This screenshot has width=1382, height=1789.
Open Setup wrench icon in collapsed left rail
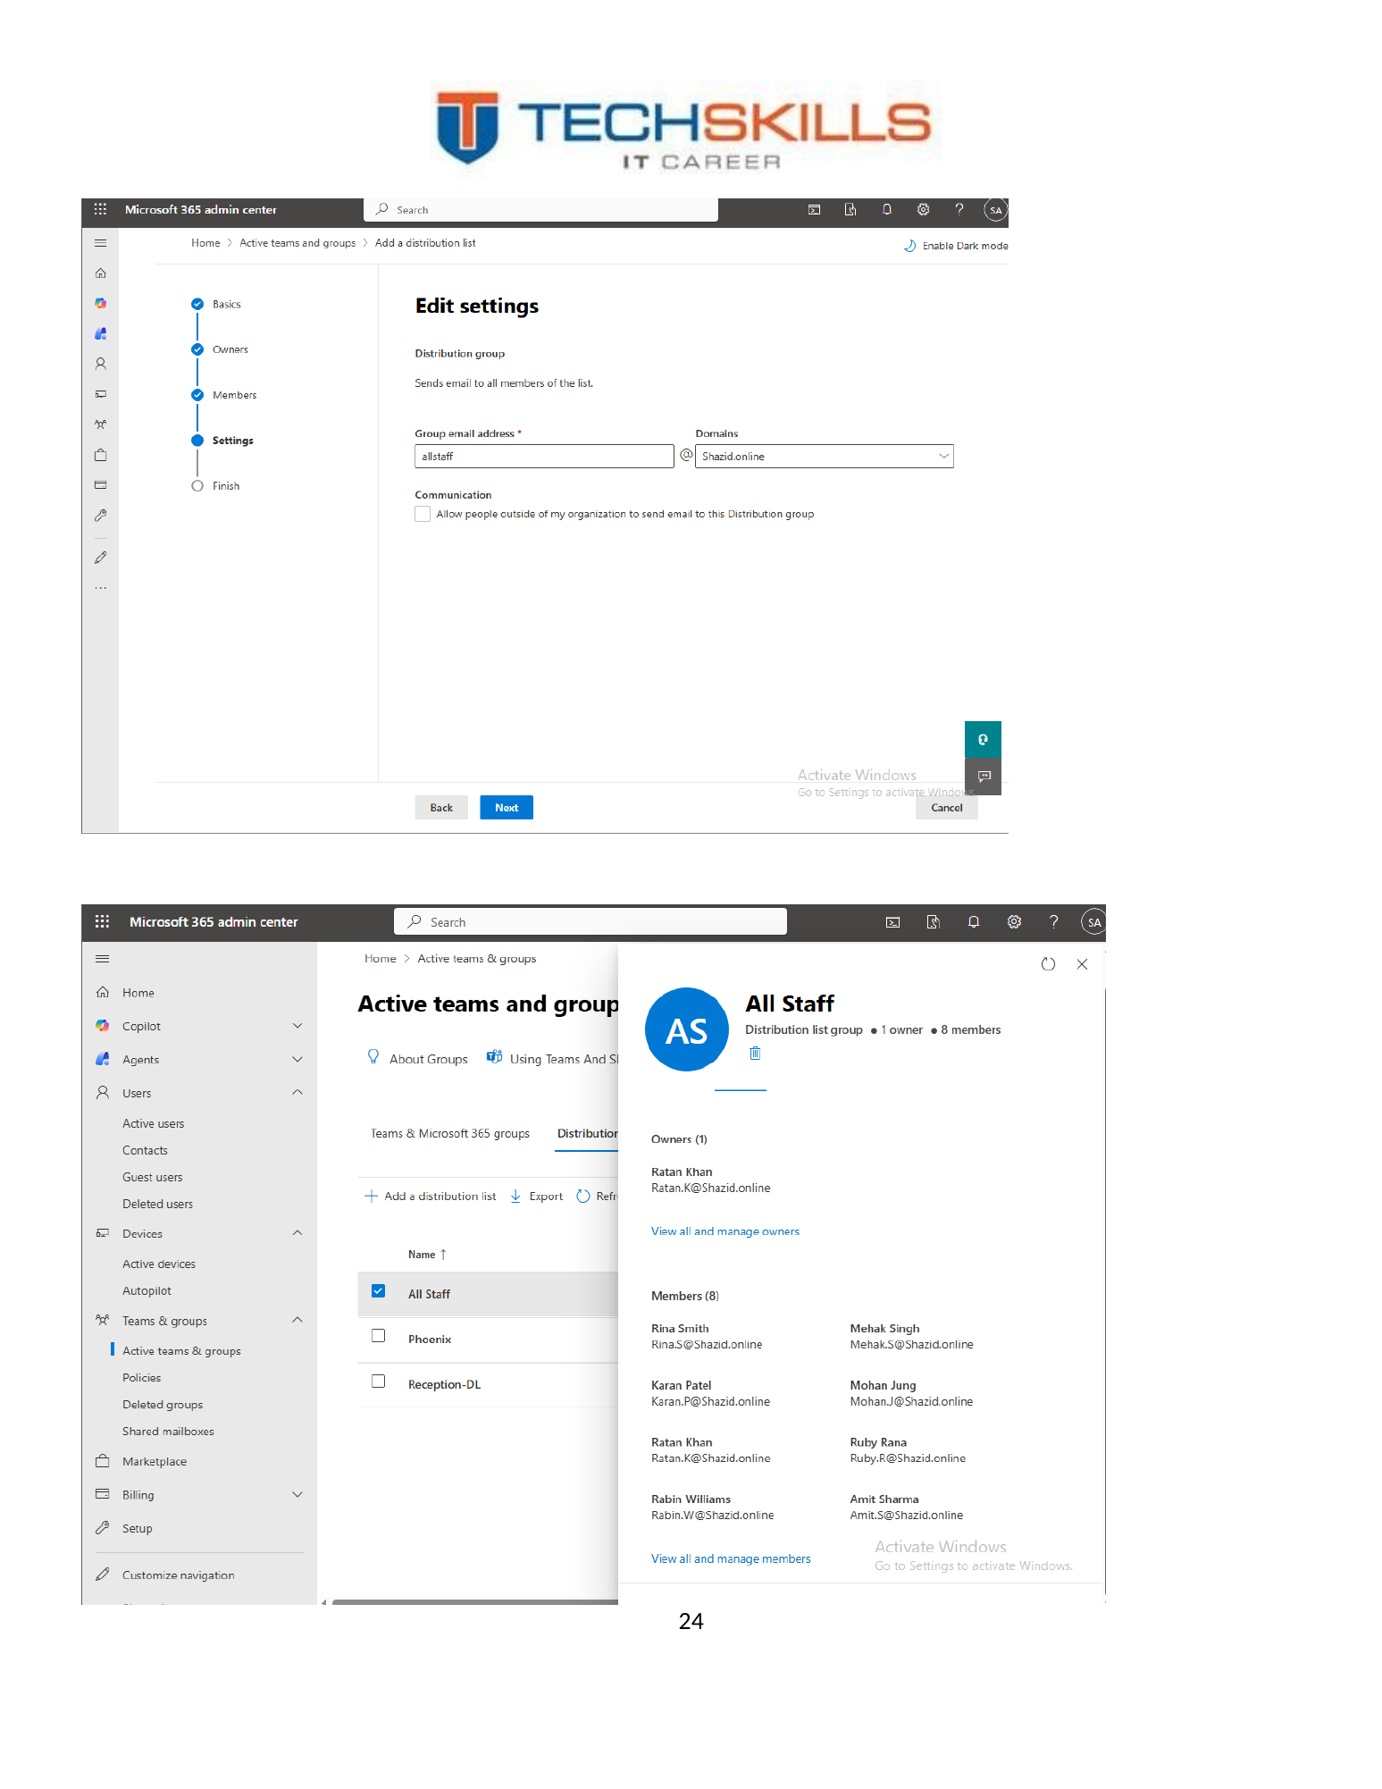(x=101, y=516)
